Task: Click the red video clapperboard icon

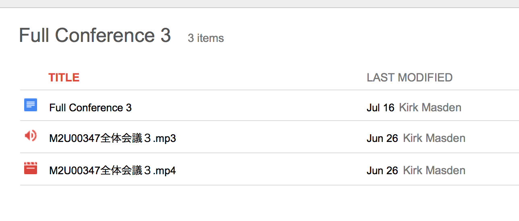Action: pos(31,168)
